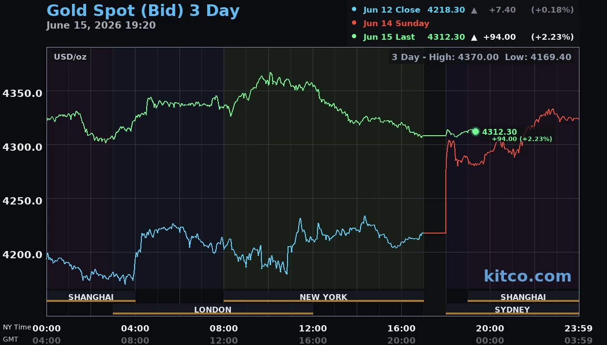This screenshot has height=345, width=607.
Task: Click the 3 Day High/Low summary box
Action: click(x=482, y=57)
